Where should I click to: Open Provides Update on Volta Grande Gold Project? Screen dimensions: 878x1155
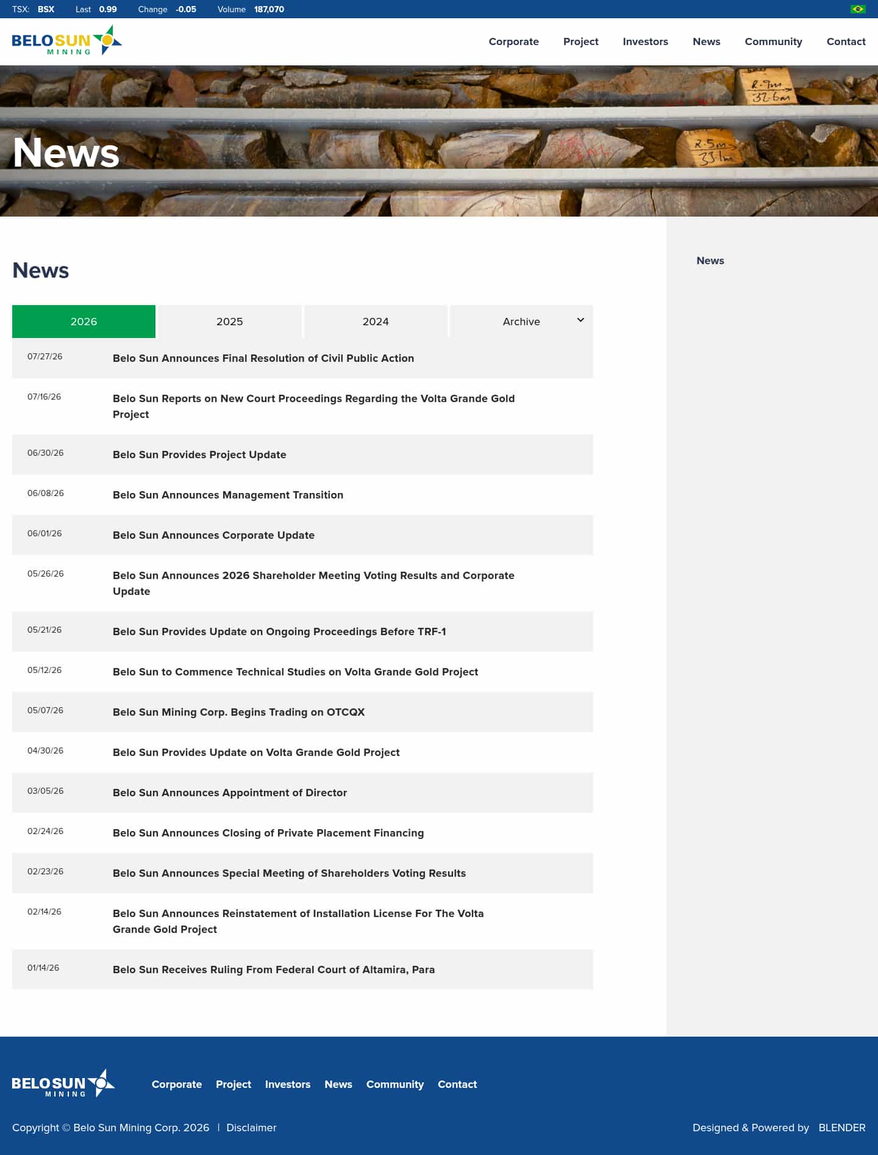pyautogui.click(x=256, y=752)
